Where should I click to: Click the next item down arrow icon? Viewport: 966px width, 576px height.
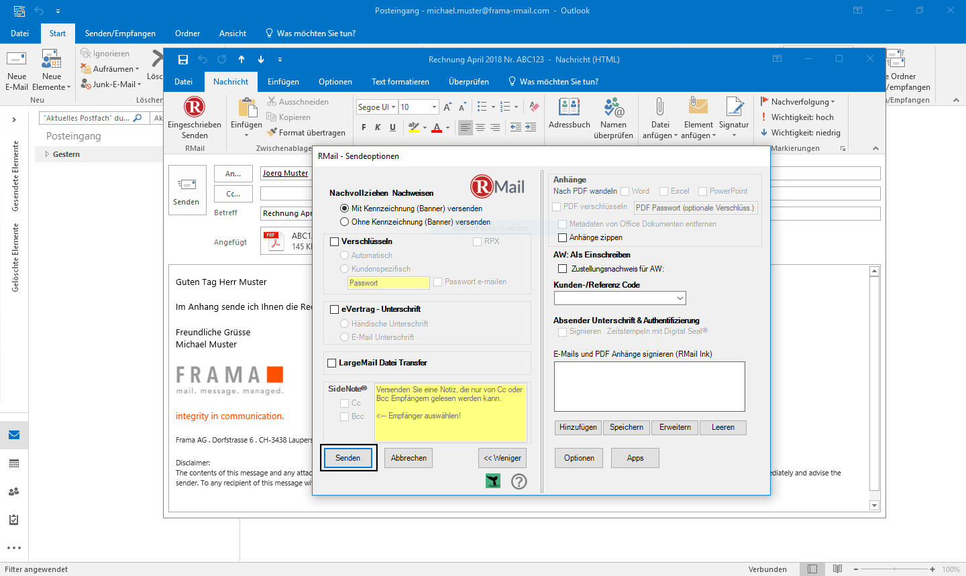point(261,60)
